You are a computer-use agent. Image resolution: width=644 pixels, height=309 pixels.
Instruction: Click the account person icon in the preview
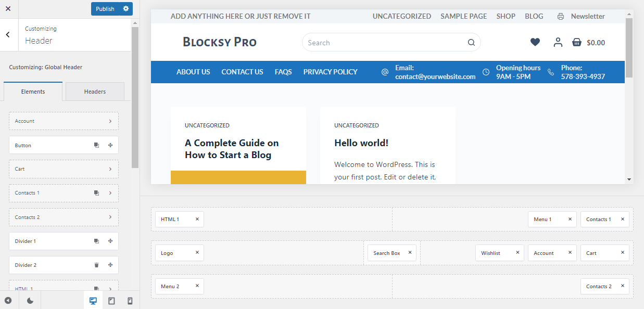[x=558, y=42]
